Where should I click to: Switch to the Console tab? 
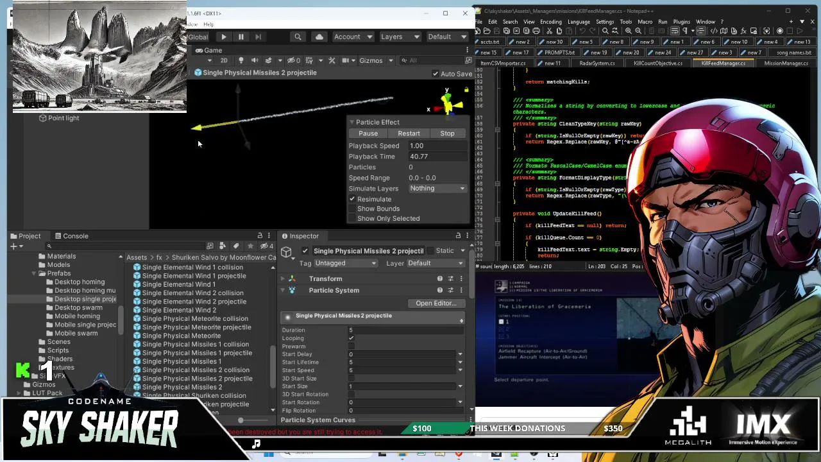click(x=71, y=236)
